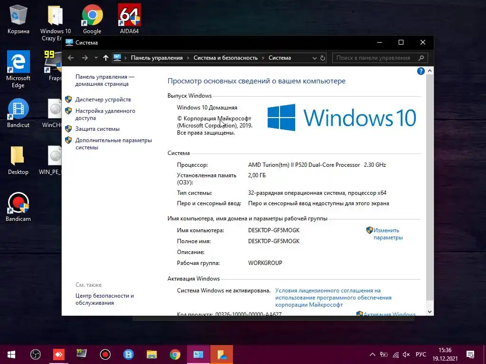Launch Bandicam from the desktop
This screenshot has width=486, height=364.
click(x=19, y=207)
